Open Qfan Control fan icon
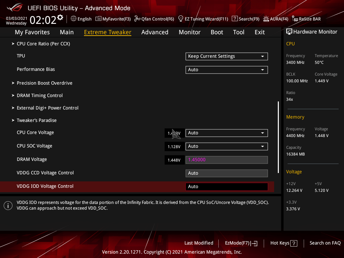The image size is (344, 258). (137, 19)
